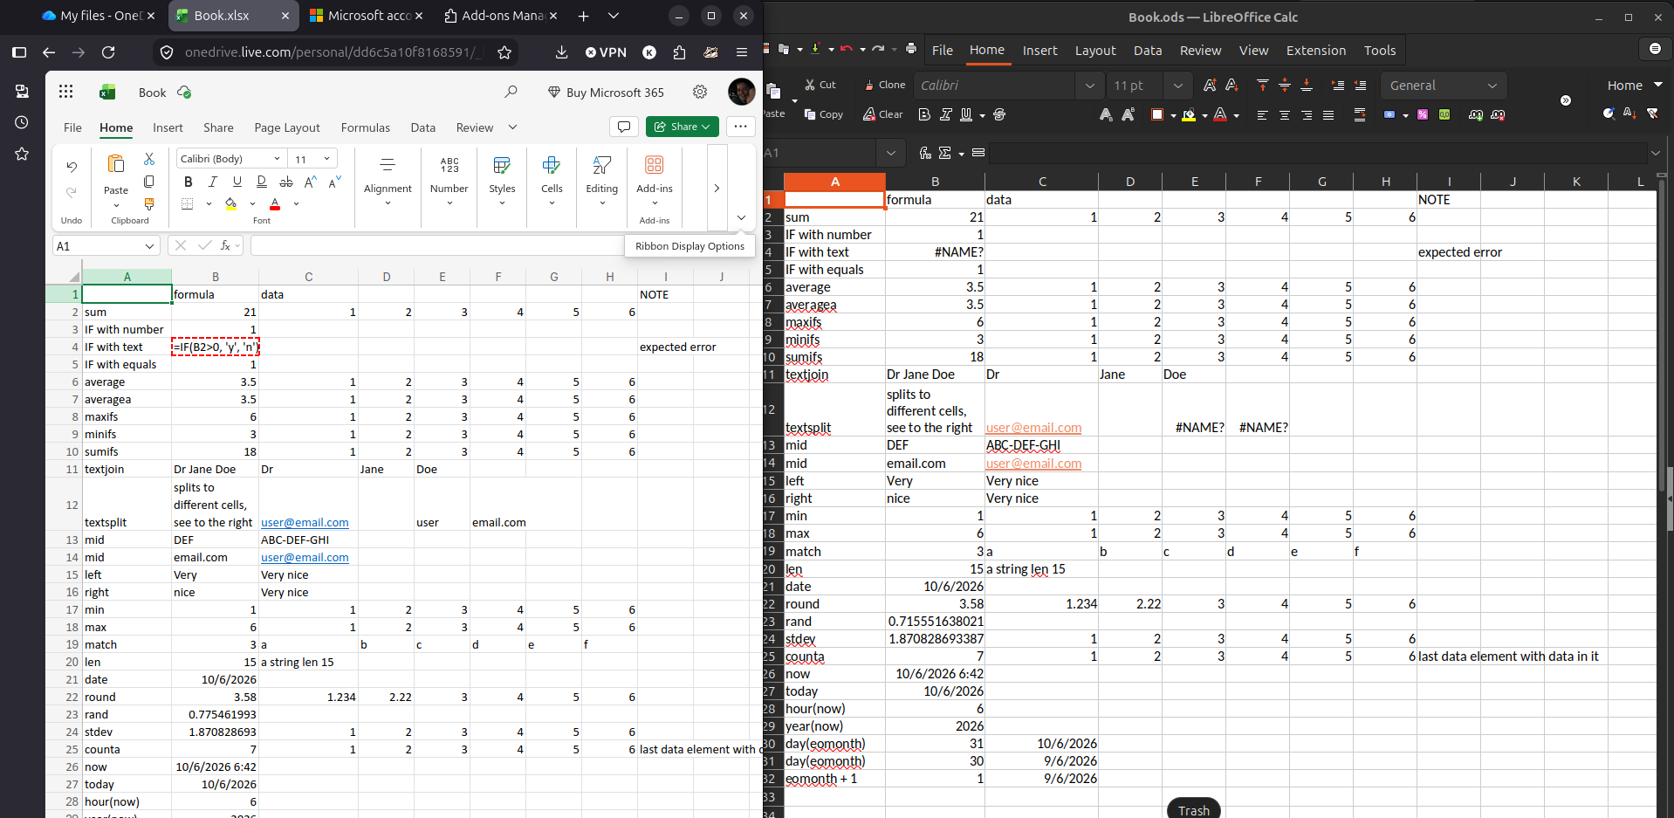Viewport: 1674px width, 818px height.
Task: Click LibreOffice center vertically icon
Action: click(1285, 85)
